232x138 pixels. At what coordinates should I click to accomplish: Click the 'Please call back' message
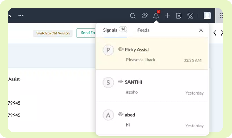[141, 60]
